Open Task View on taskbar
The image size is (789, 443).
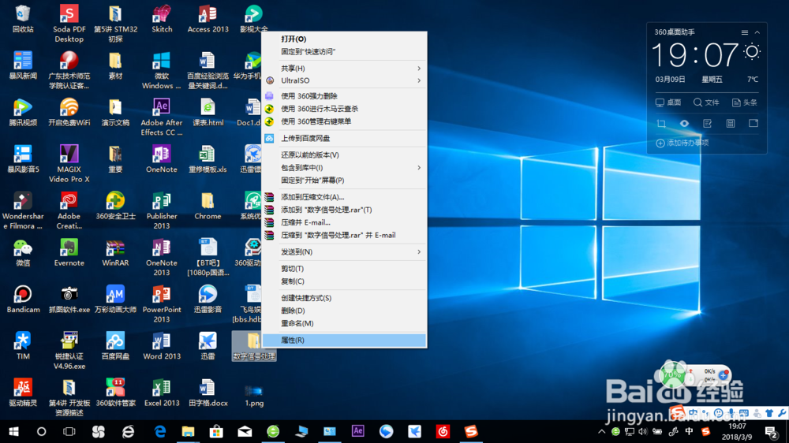click(x=69, y=431)
